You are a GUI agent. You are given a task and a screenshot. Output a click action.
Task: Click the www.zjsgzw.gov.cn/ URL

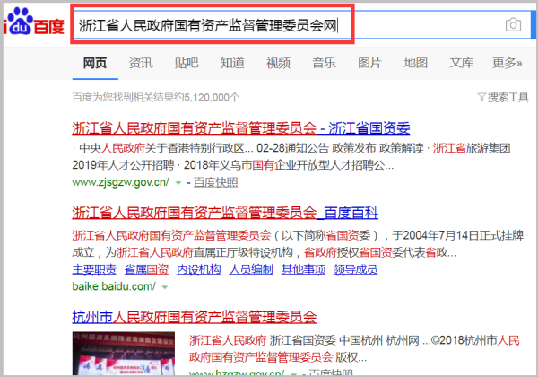(x=120, y=182)
